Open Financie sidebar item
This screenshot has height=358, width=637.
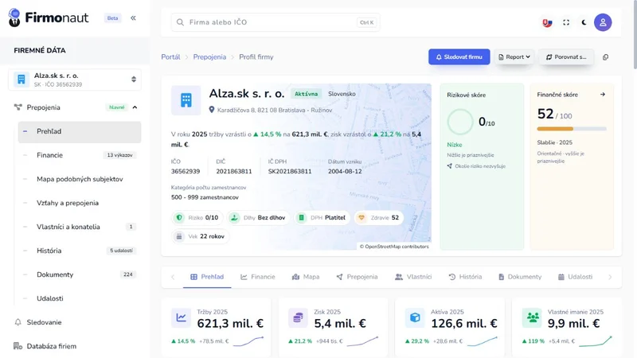[x=80, y=155]
